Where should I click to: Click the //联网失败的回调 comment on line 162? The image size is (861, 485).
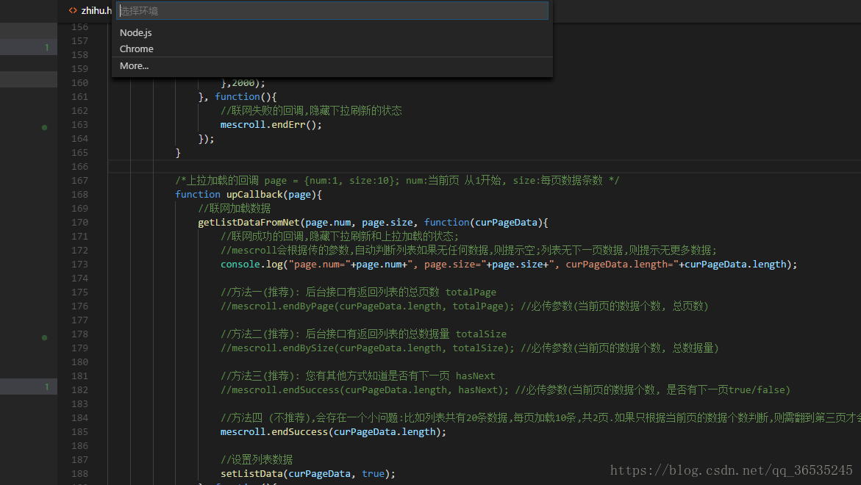click(x=311, y=111)
